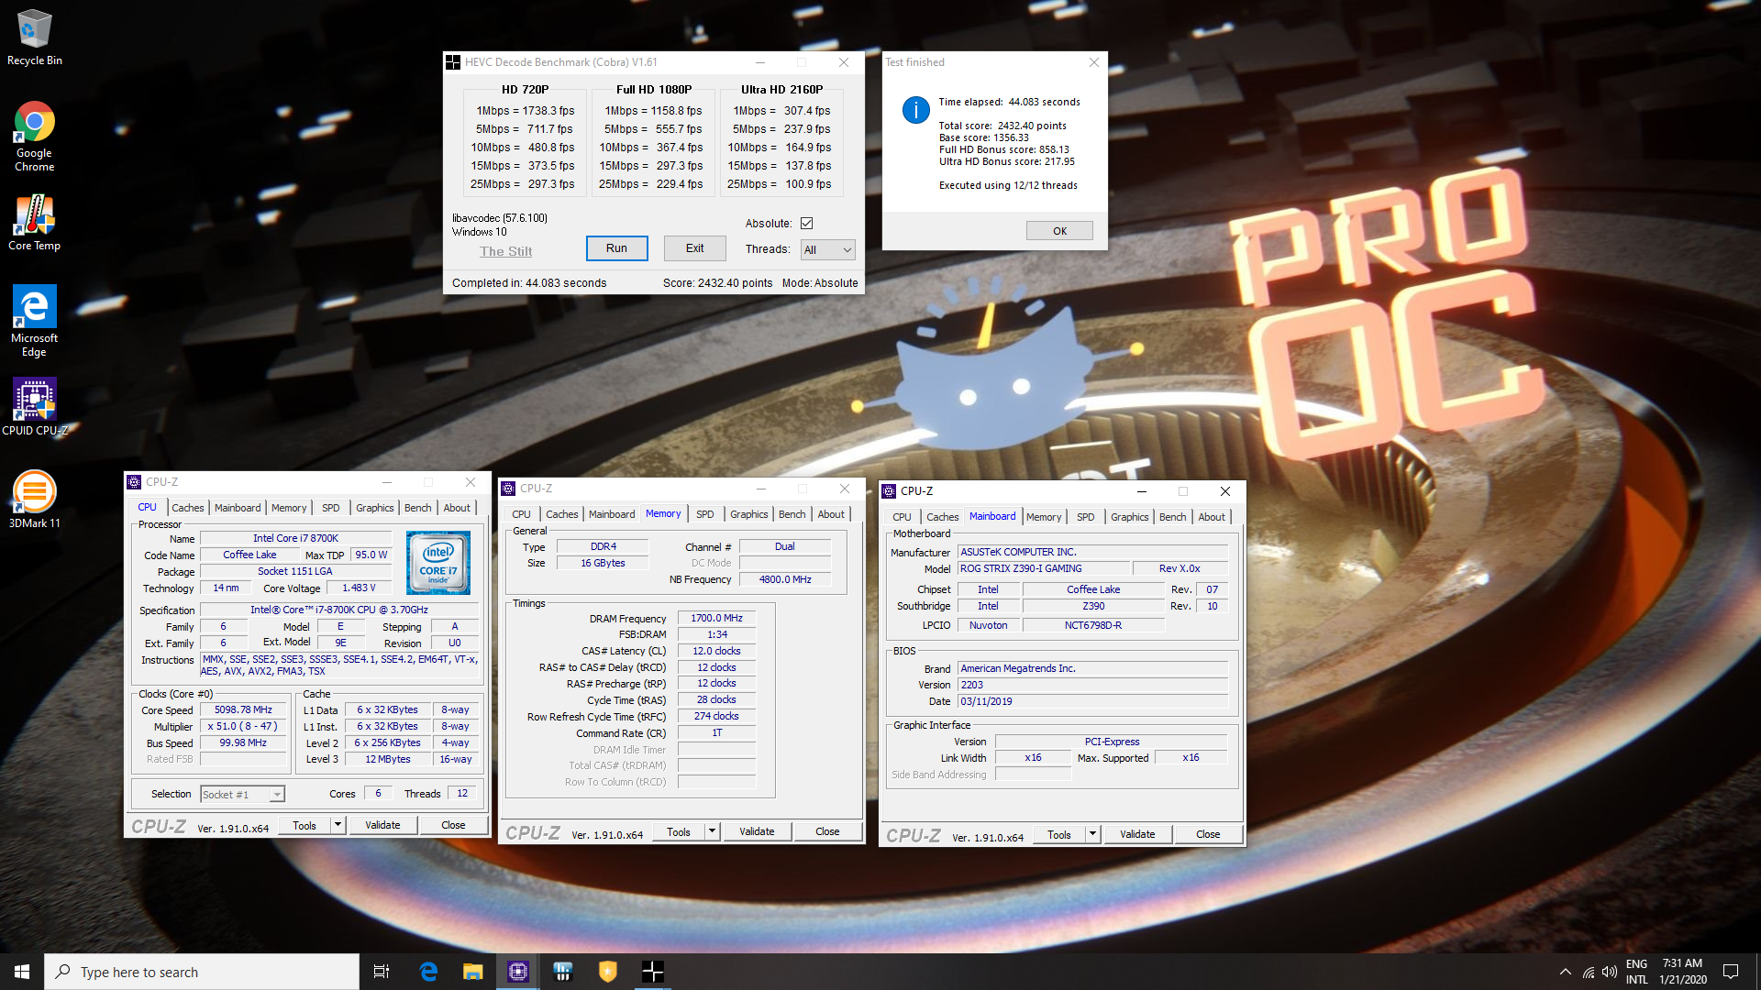This screenshot has height=990, width=1761.
Task: Click the Core Speed 5098.78 MHz value
Action: pos(243,710)
